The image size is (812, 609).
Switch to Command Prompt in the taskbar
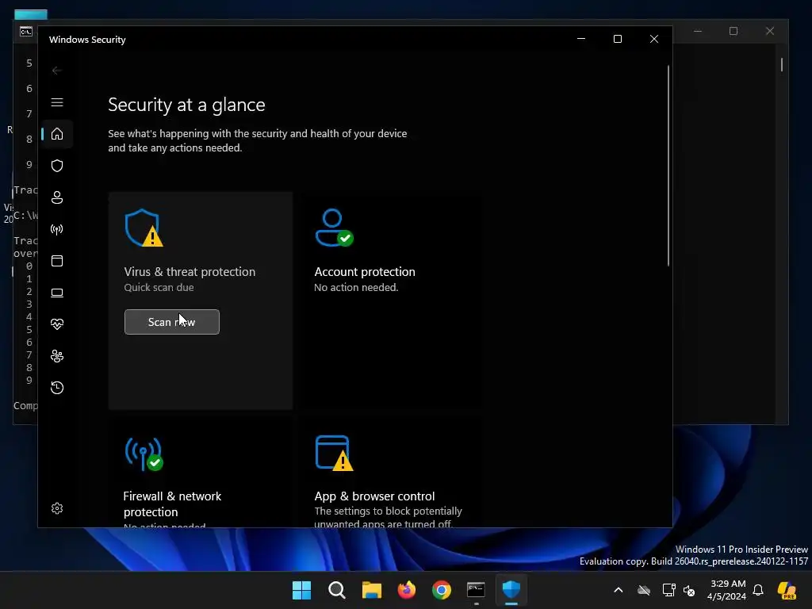pos(476,590)
